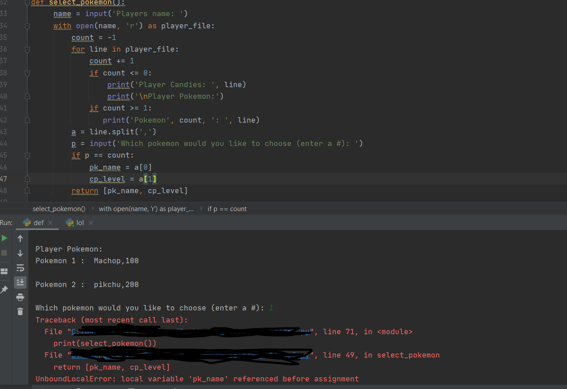Click fold end marker at line 40
The width and height of the screenshot is (567, 389).
click(27, 96)
